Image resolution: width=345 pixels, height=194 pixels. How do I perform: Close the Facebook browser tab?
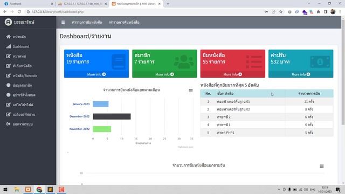coord(52,4)
